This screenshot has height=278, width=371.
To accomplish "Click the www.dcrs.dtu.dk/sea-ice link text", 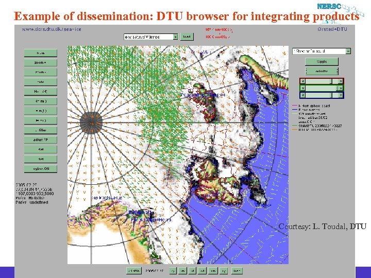I will tap(52, 29).
